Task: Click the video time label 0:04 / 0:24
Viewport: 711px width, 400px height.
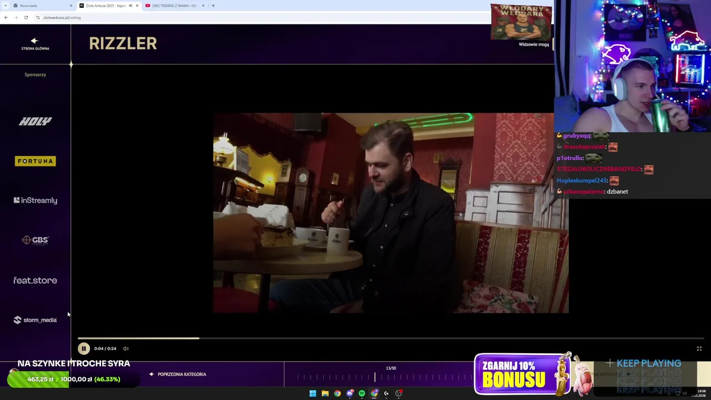Action: pos(105,348)
